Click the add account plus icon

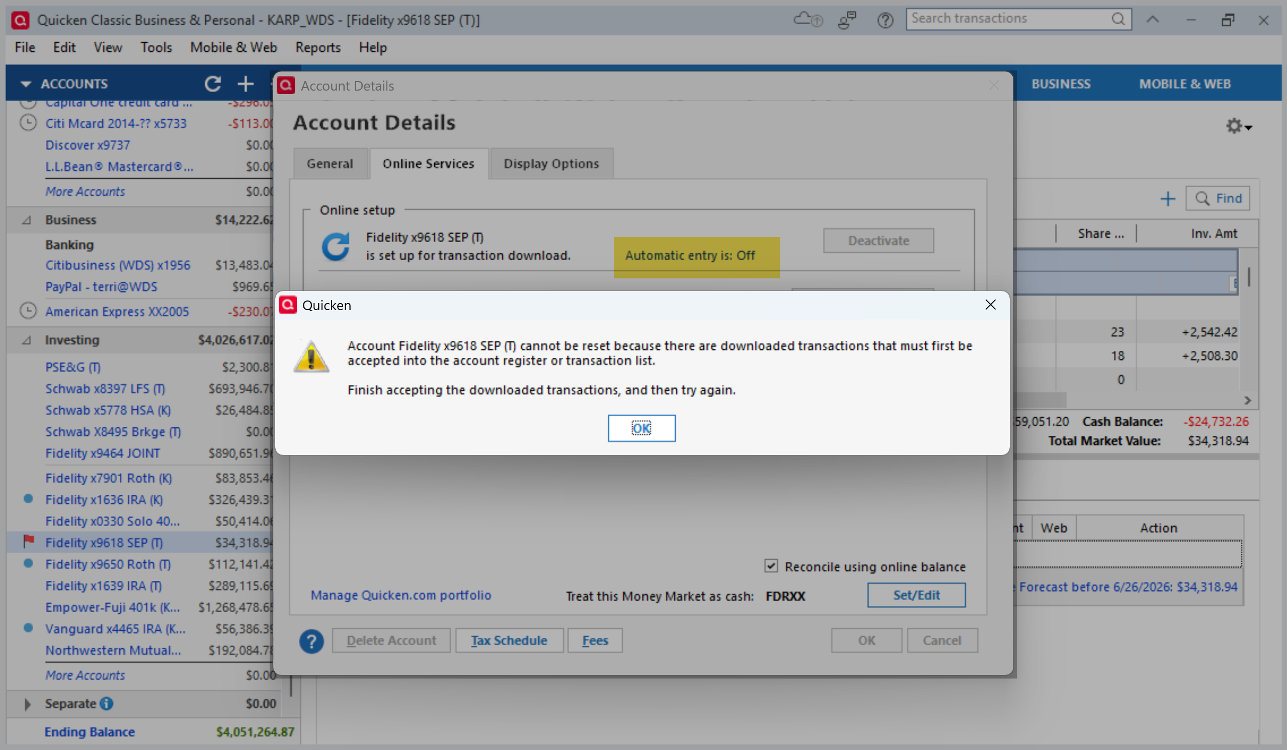246,83
